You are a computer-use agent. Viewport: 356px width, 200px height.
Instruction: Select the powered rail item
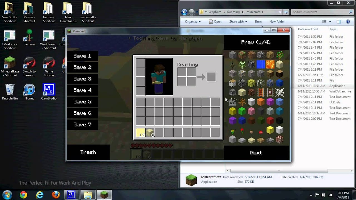pyautogui.click(x=261, y=92)
